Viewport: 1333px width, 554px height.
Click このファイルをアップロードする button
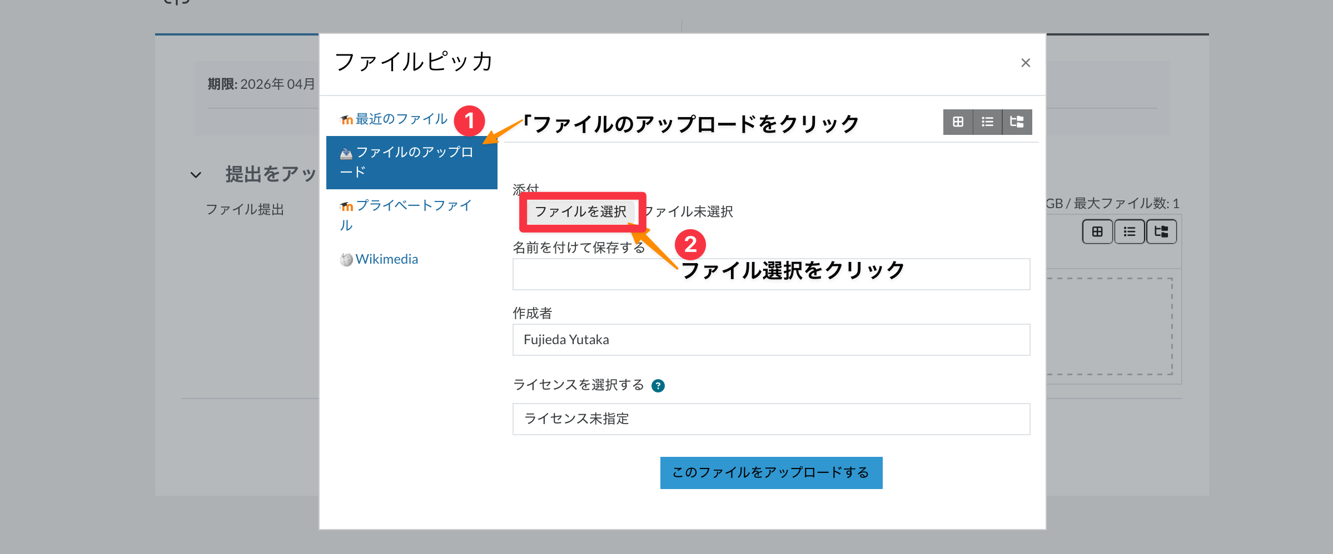[771, 473]
